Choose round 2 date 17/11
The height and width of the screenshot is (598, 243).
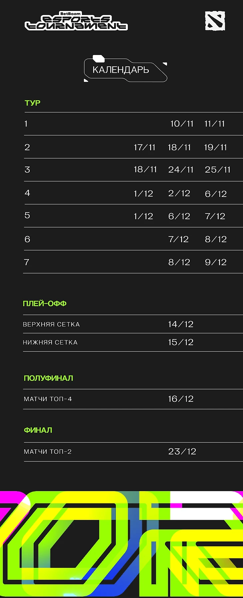click(x=144, y=147)
